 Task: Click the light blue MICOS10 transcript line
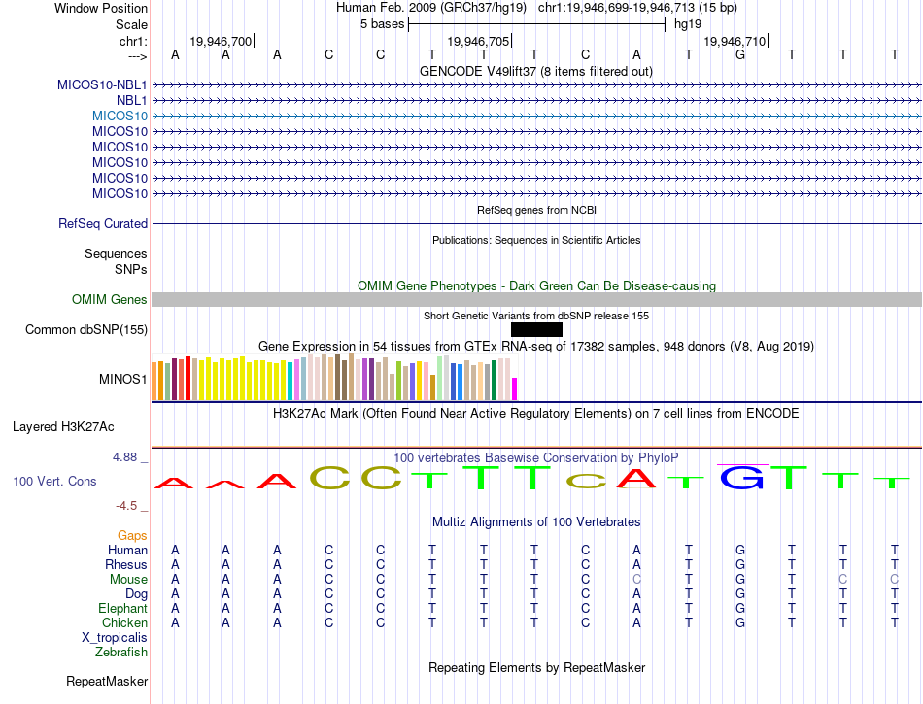click(x=536, y=116)
